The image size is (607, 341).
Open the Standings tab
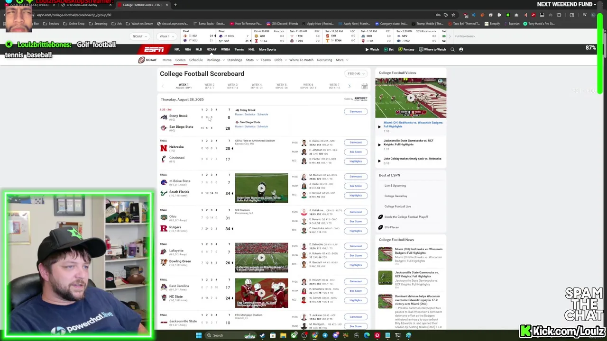[x=235, y=60]
